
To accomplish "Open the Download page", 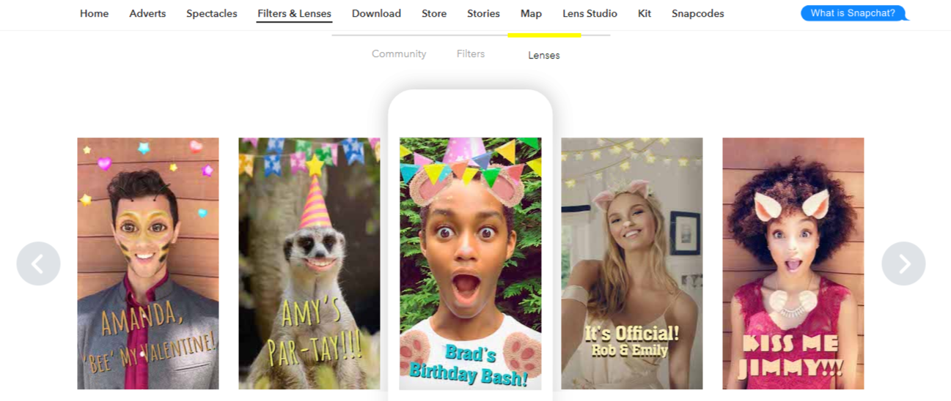I will [x=376, y=14].
